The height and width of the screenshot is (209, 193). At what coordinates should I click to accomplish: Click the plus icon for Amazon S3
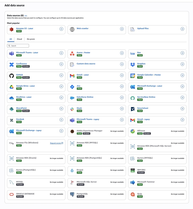[61, 29]
